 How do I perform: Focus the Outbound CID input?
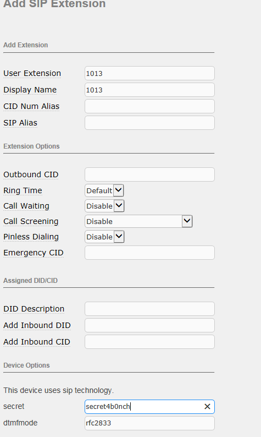point(149,174)
